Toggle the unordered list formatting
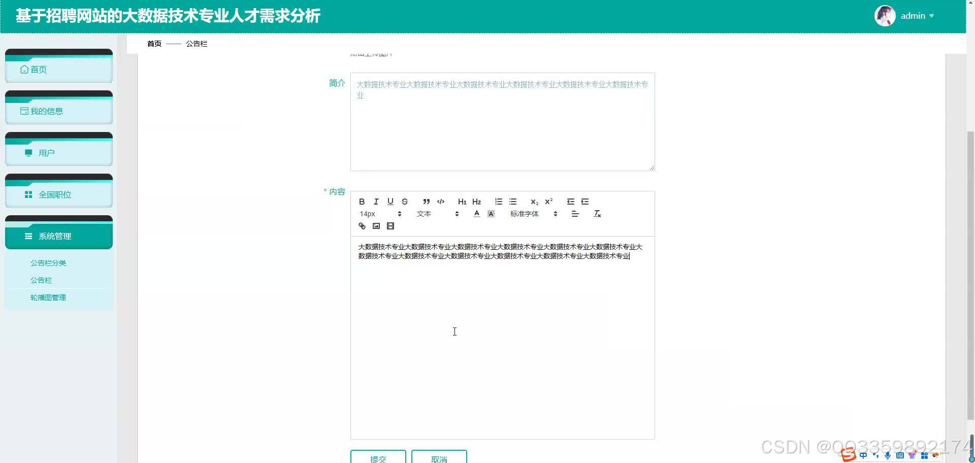 click(513, 202)
